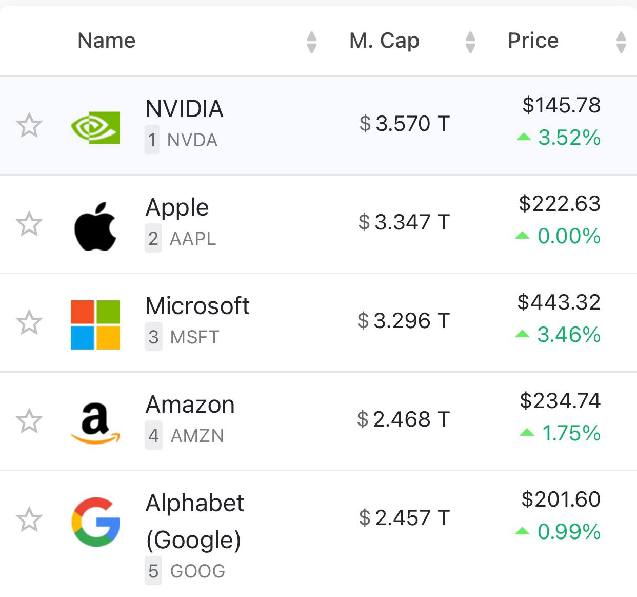This screenshot has width=637, height=597.
Task: Open the Microsoft company name link
Action: pos(197,306)
